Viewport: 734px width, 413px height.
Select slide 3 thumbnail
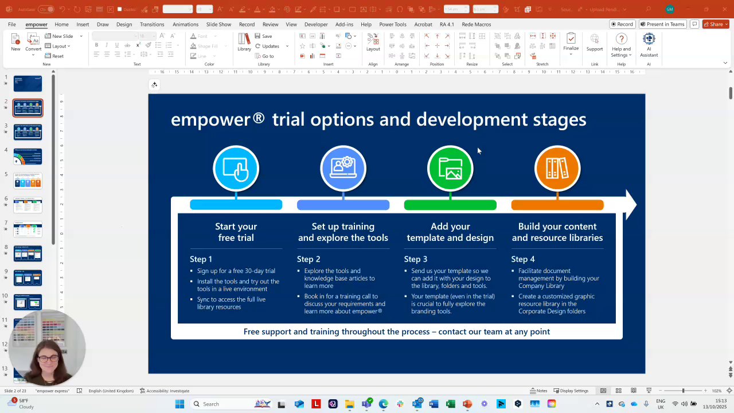(x=28, y=132)
